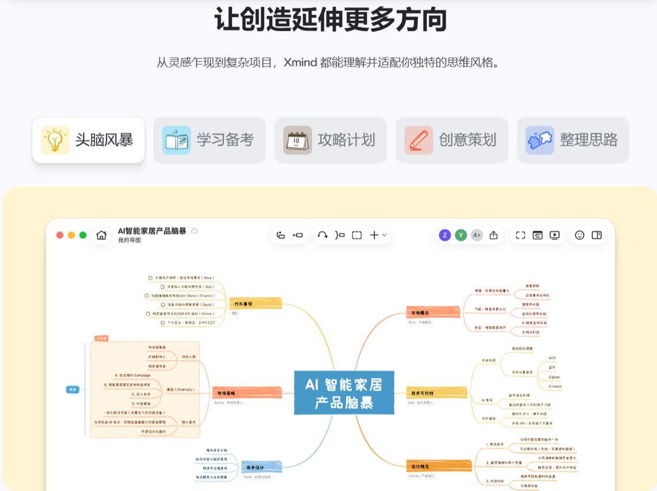Check the Emma KPI marketing task
The height and width of the screenshot is (491, 657).
[148, 314]
